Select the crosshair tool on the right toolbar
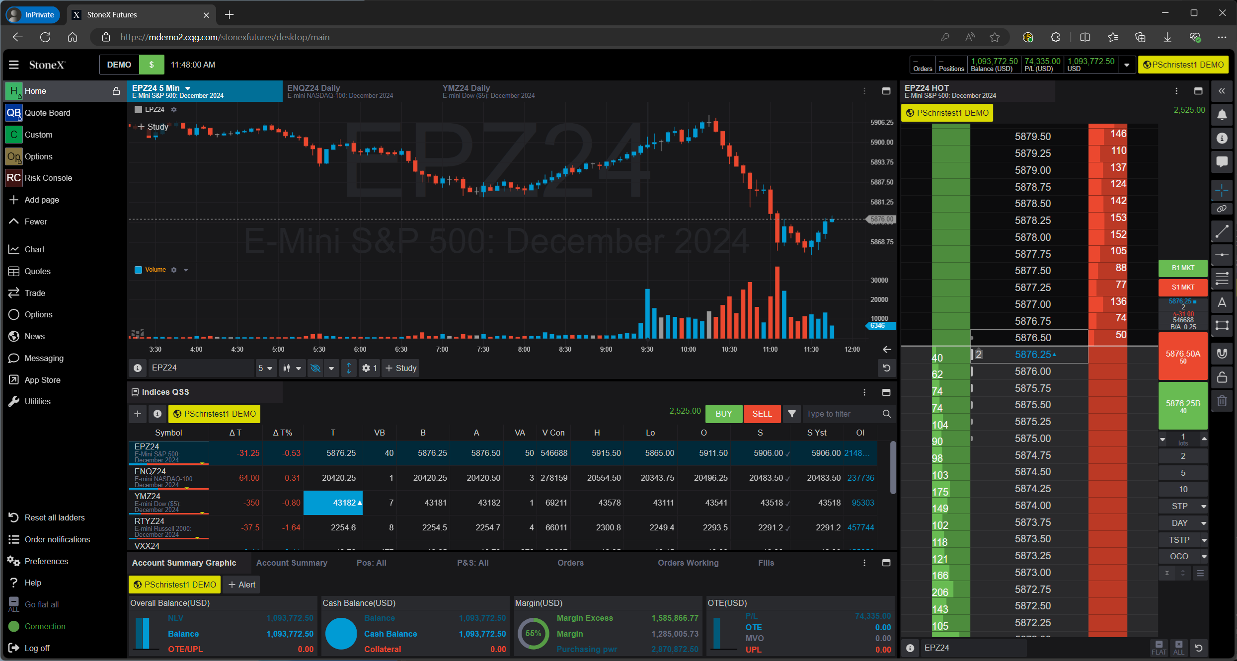The width and height of the screenshot is (1237, 661). pos(1223,190)
